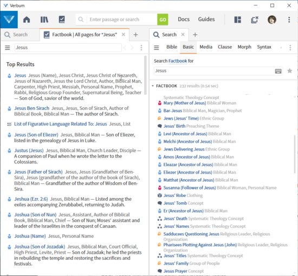
Task: Open the Factbook resource selector link
Action: [x=178, y=61]
